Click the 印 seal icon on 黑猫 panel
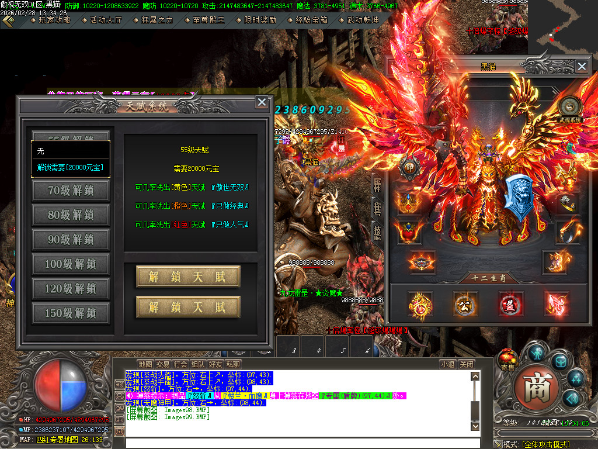 coord(409,167)
